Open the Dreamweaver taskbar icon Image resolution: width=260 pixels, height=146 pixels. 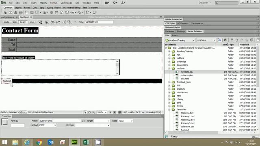[x=74, y=142]
